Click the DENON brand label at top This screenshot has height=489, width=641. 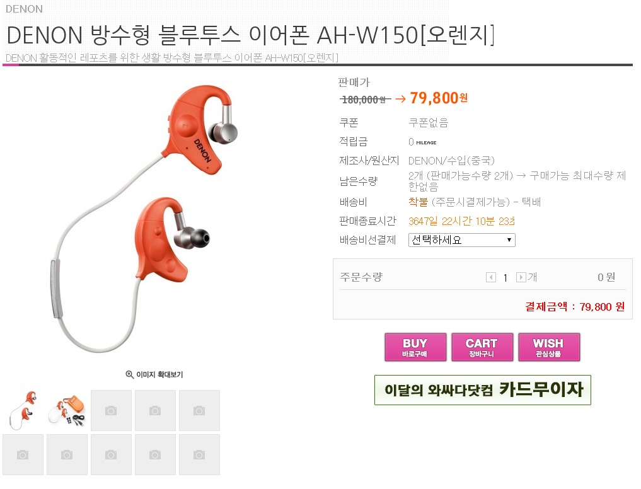(x=24, y=9)
